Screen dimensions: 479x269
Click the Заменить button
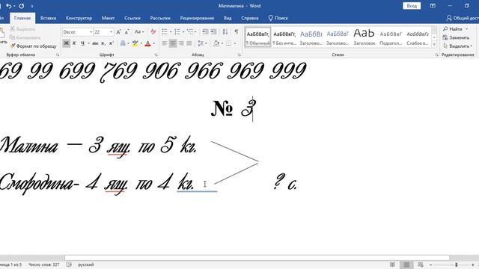(x=456, y=37)
